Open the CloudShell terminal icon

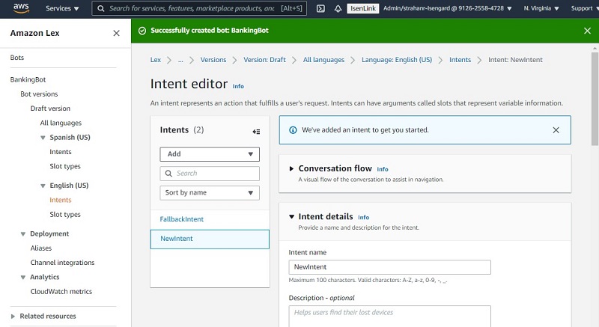(320, 8)
